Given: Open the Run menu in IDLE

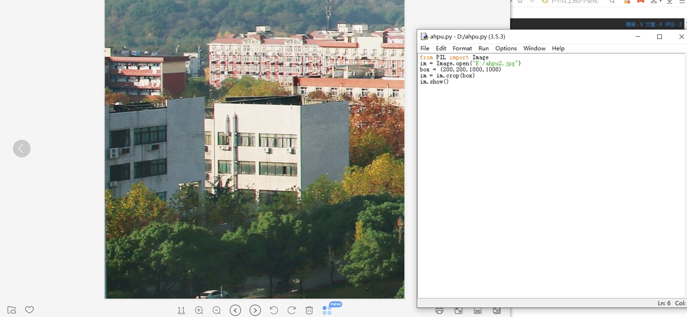Looking at the screenshot, I should click(483, 48).
